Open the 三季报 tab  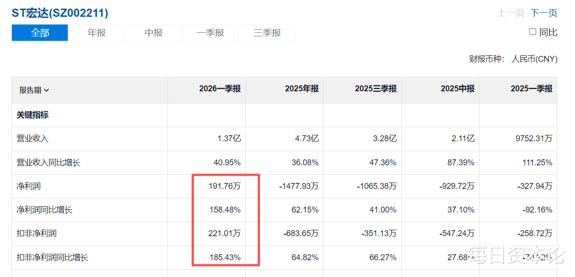coord(267,33)
